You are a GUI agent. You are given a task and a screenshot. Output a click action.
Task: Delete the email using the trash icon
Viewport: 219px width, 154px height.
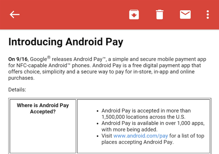(160, 15)
